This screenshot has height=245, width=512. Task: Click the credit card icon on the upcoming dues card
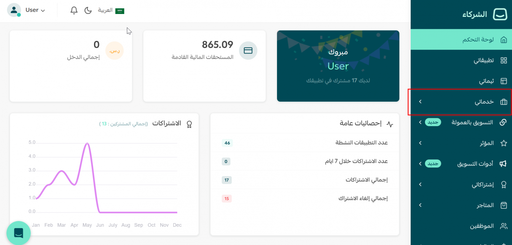248,51
